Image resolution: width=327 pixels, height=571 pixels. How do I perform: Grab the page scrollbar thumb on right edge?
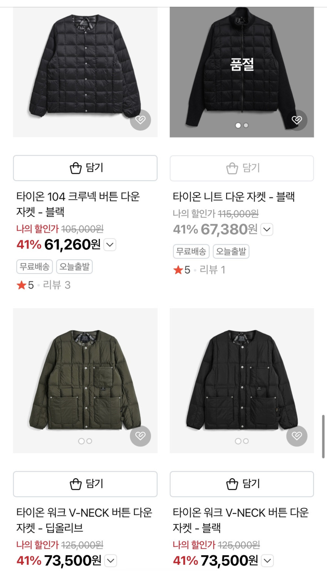pyautogui.click(x=323, y=437)
